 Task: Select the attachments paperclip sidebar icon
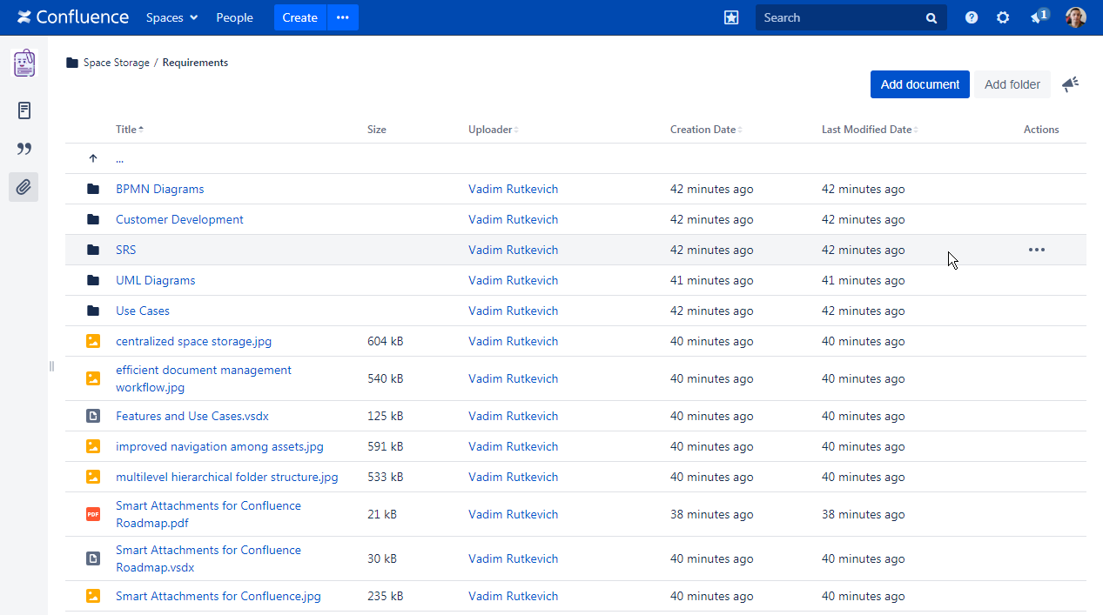(24, 187)
